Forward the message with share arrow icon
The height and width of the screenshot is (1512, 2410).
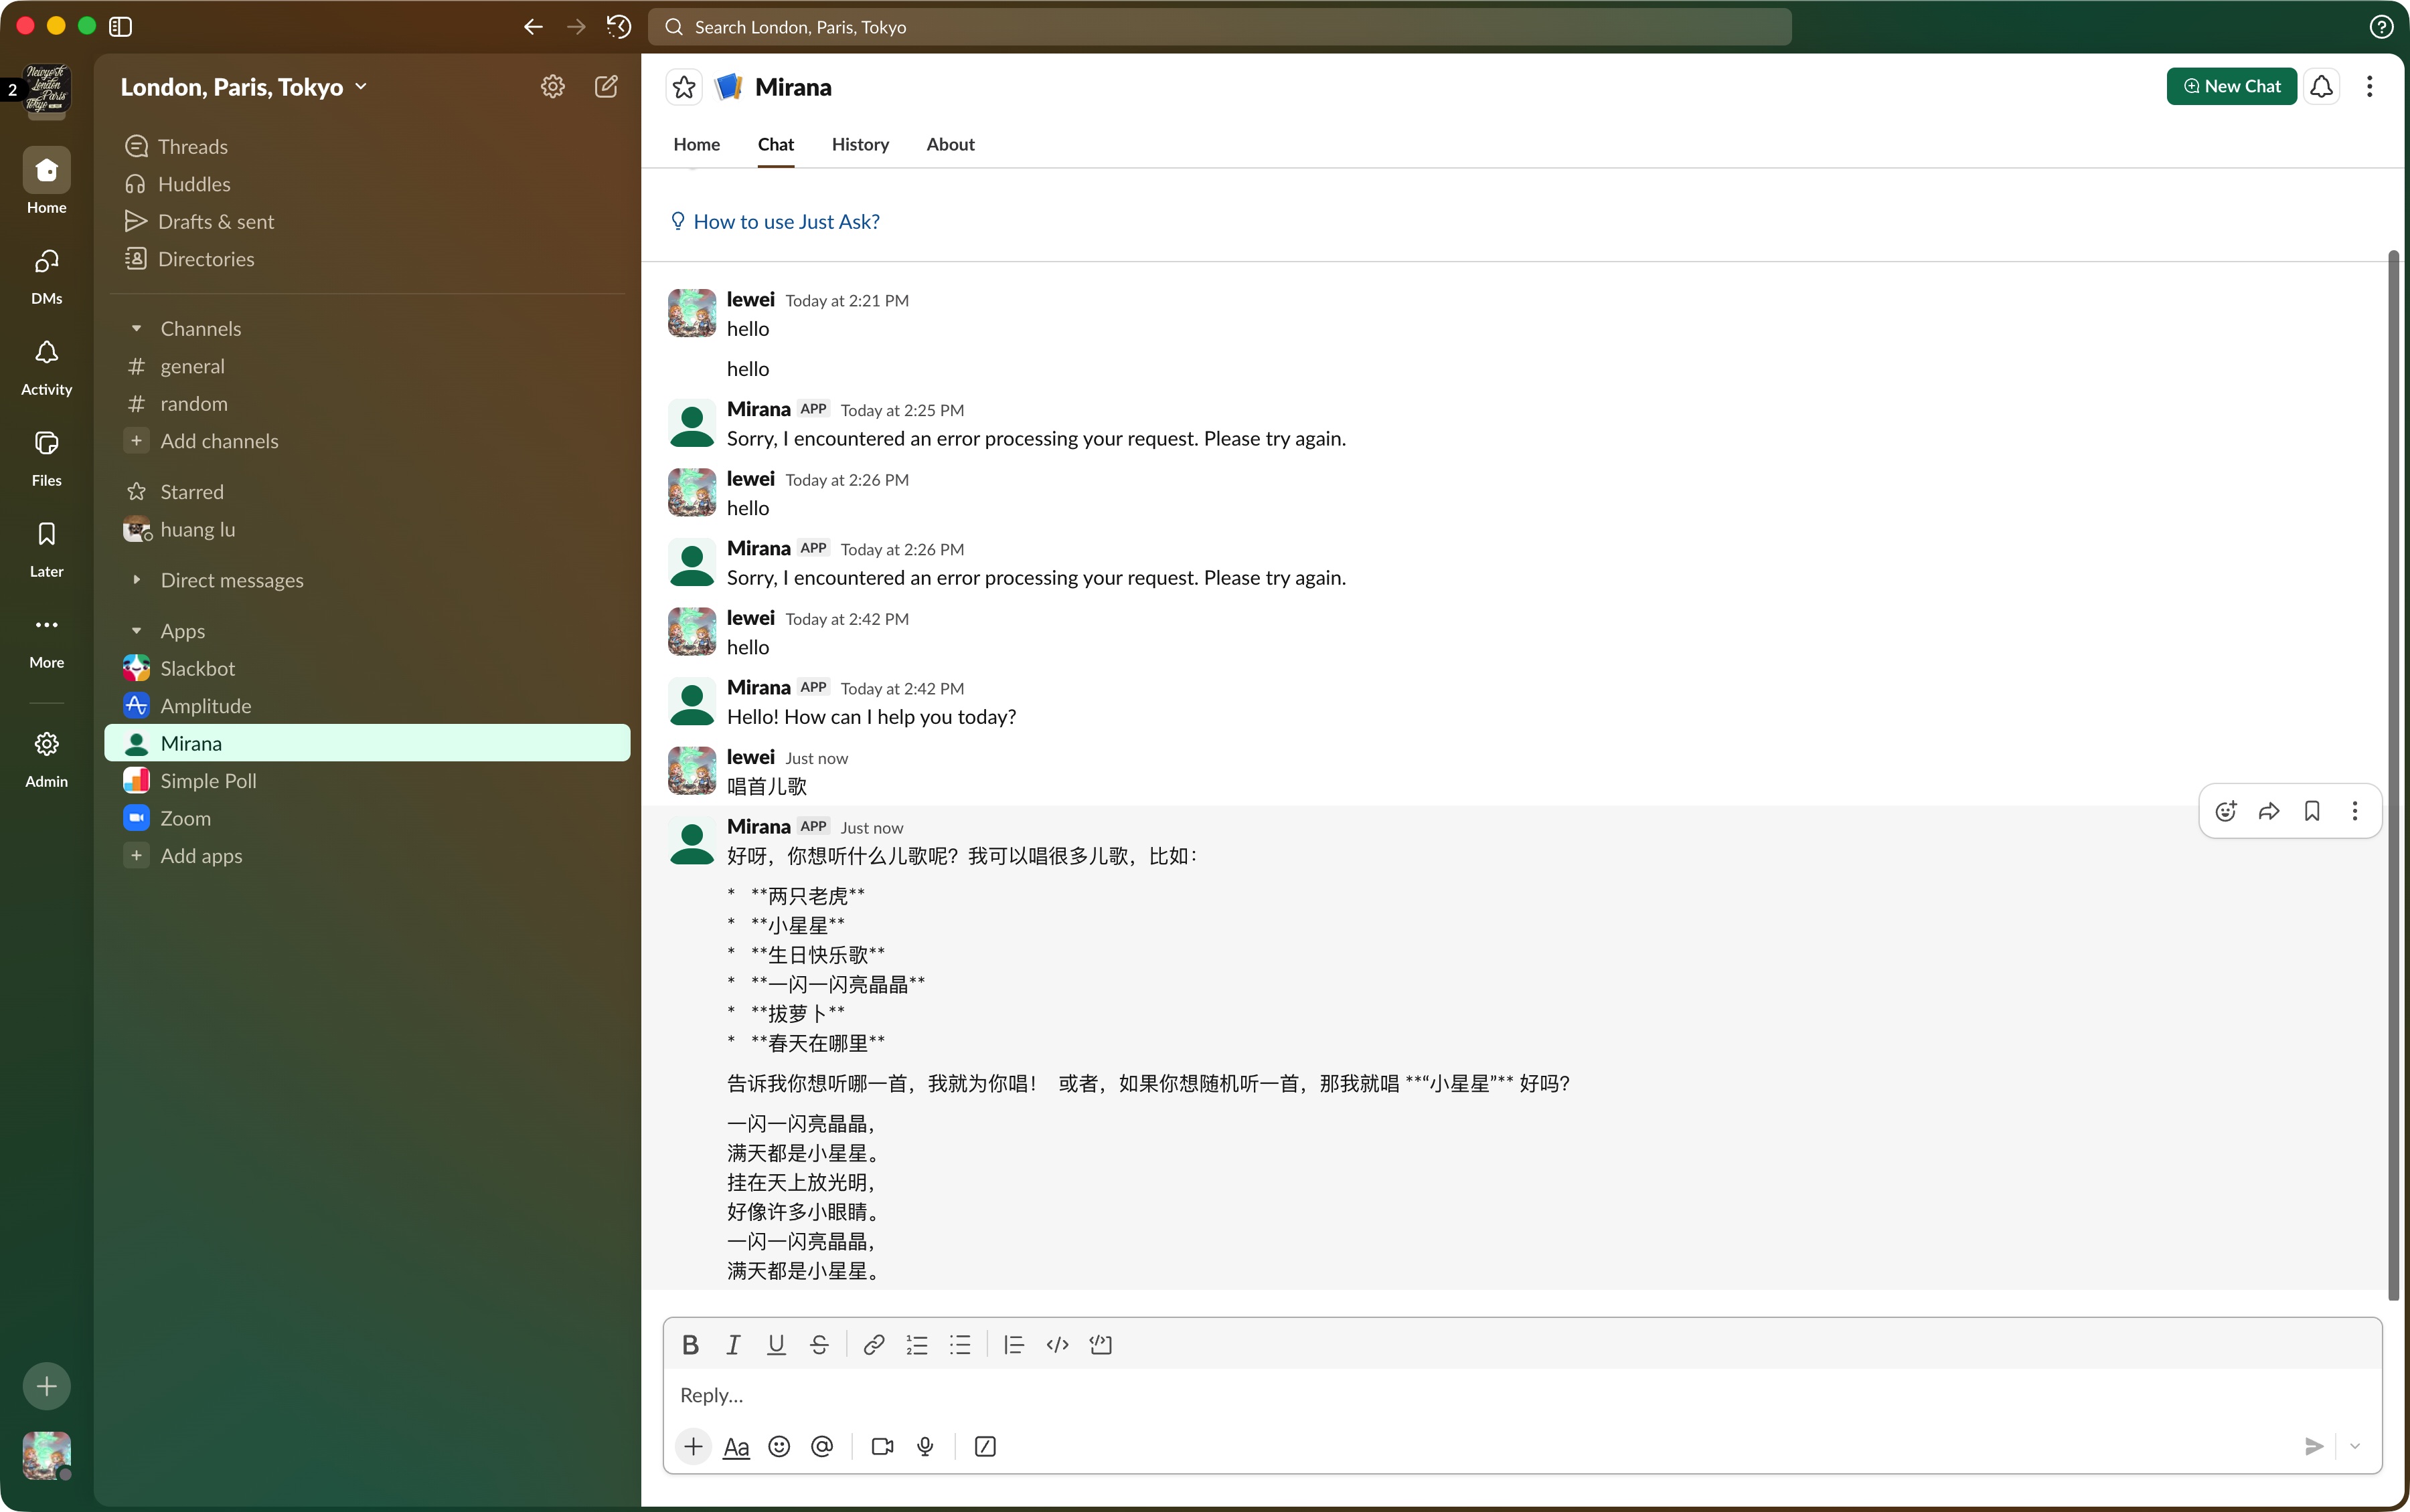[2269, 811]
